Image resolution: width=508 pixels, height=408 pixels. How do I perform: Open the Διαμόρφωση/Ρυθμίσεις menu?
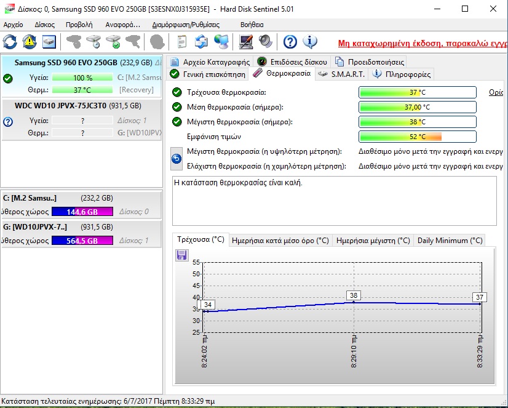[186, 25]
